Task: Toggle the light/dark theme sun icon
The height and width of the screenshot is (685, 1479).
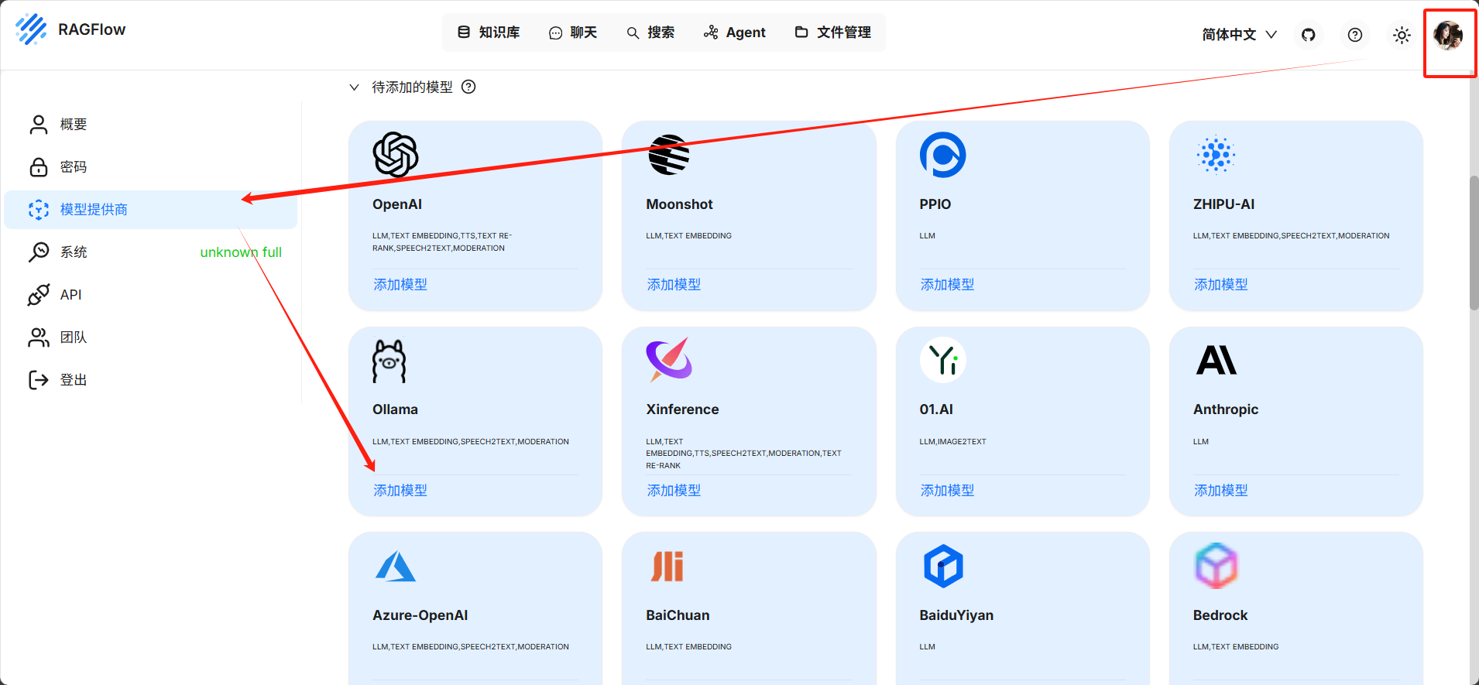Action: (1402, 35)
